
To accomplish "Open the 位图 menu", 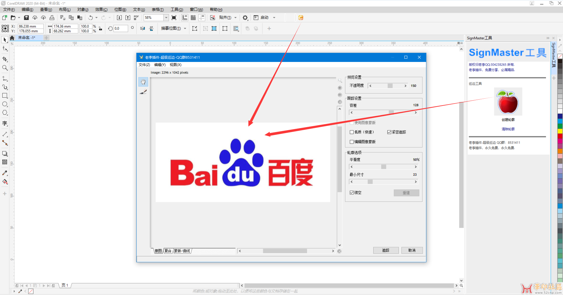I will point(120,10).
